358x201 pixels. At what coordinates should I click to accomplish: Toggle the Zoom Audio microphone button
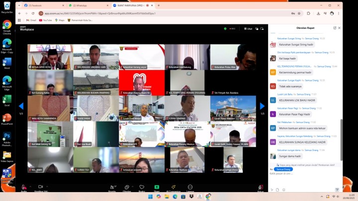pyautogui.click(x=24, y=187)
